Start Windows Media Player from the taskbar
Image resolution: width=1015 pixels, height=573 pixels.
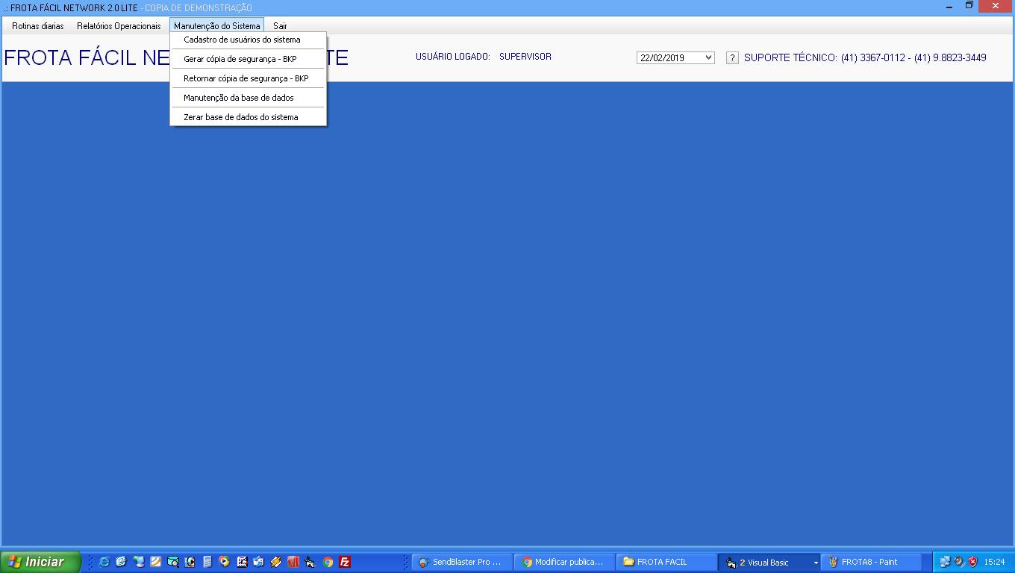[222, 562]
